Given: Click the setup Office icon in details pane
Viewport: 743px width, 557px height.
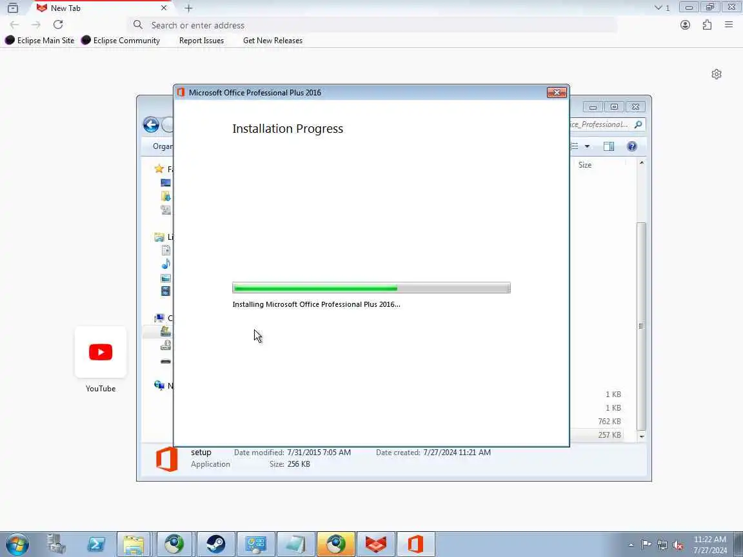Looking at the screenshot, I should point(167,459).
